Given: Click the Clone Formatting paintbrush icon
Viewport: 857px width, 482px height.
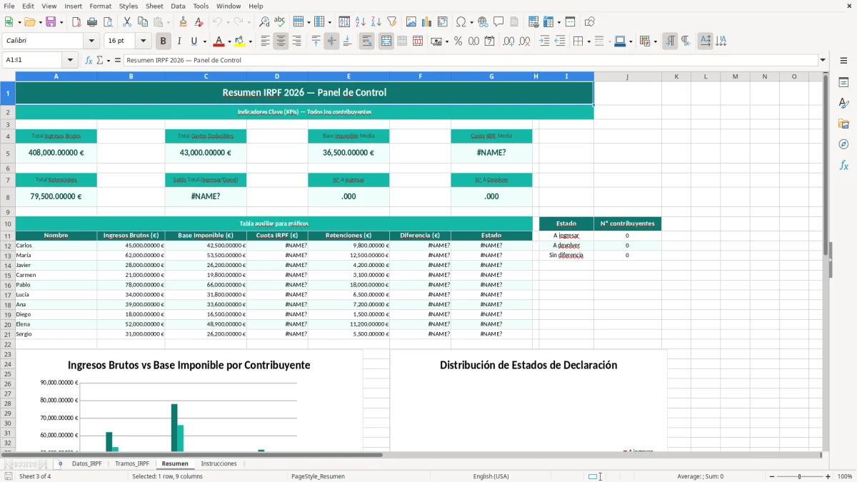Looking at the screenshot, I should tap(184, 22).
